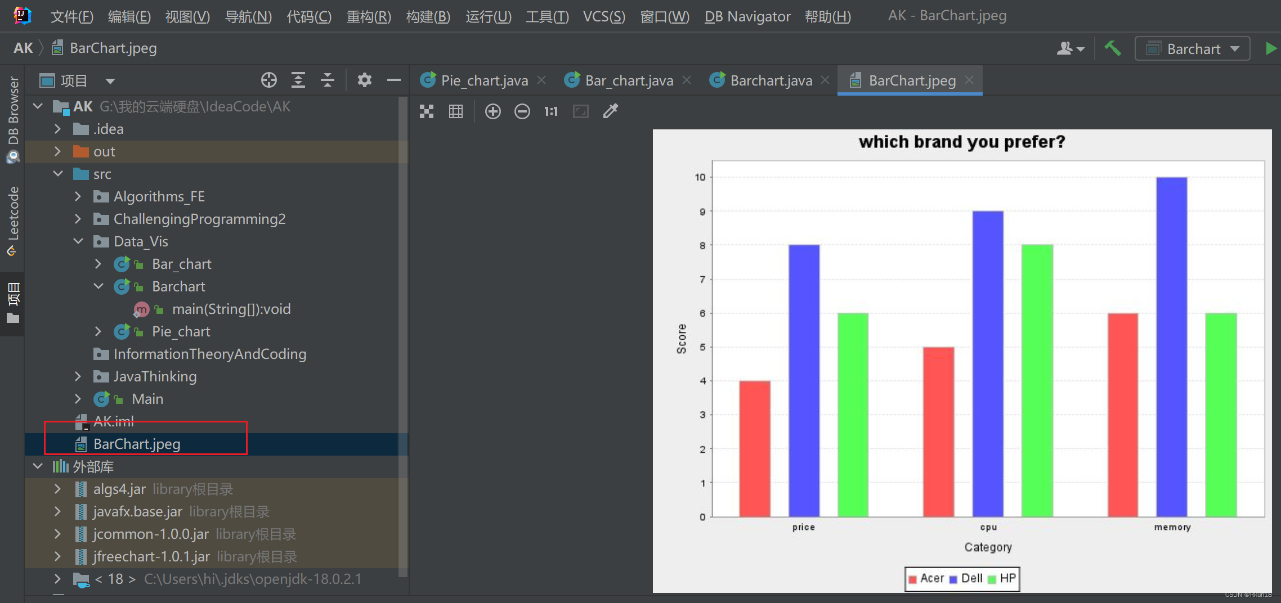The height and width of the screenshot is (603, 1281).
Task: Open the 文件(F) menu
Action: tap(72, 16)
